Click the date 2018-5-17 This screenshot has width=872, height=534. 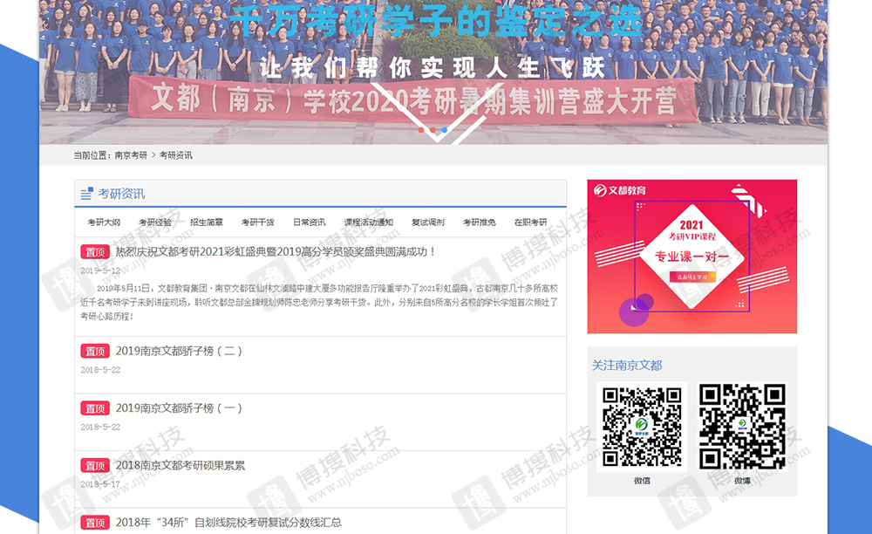point(100,484)
